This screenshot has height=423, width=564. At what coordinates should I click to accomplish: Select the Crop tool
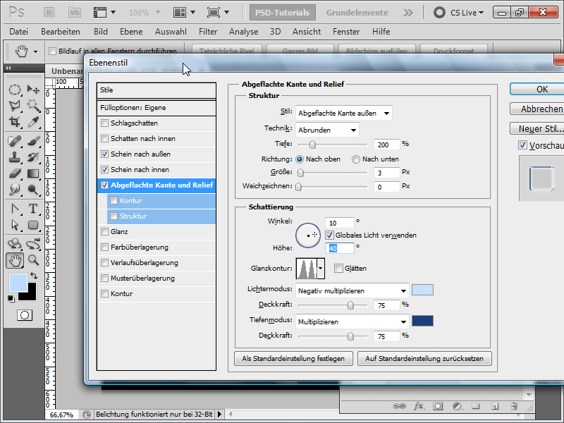(15, 122)
